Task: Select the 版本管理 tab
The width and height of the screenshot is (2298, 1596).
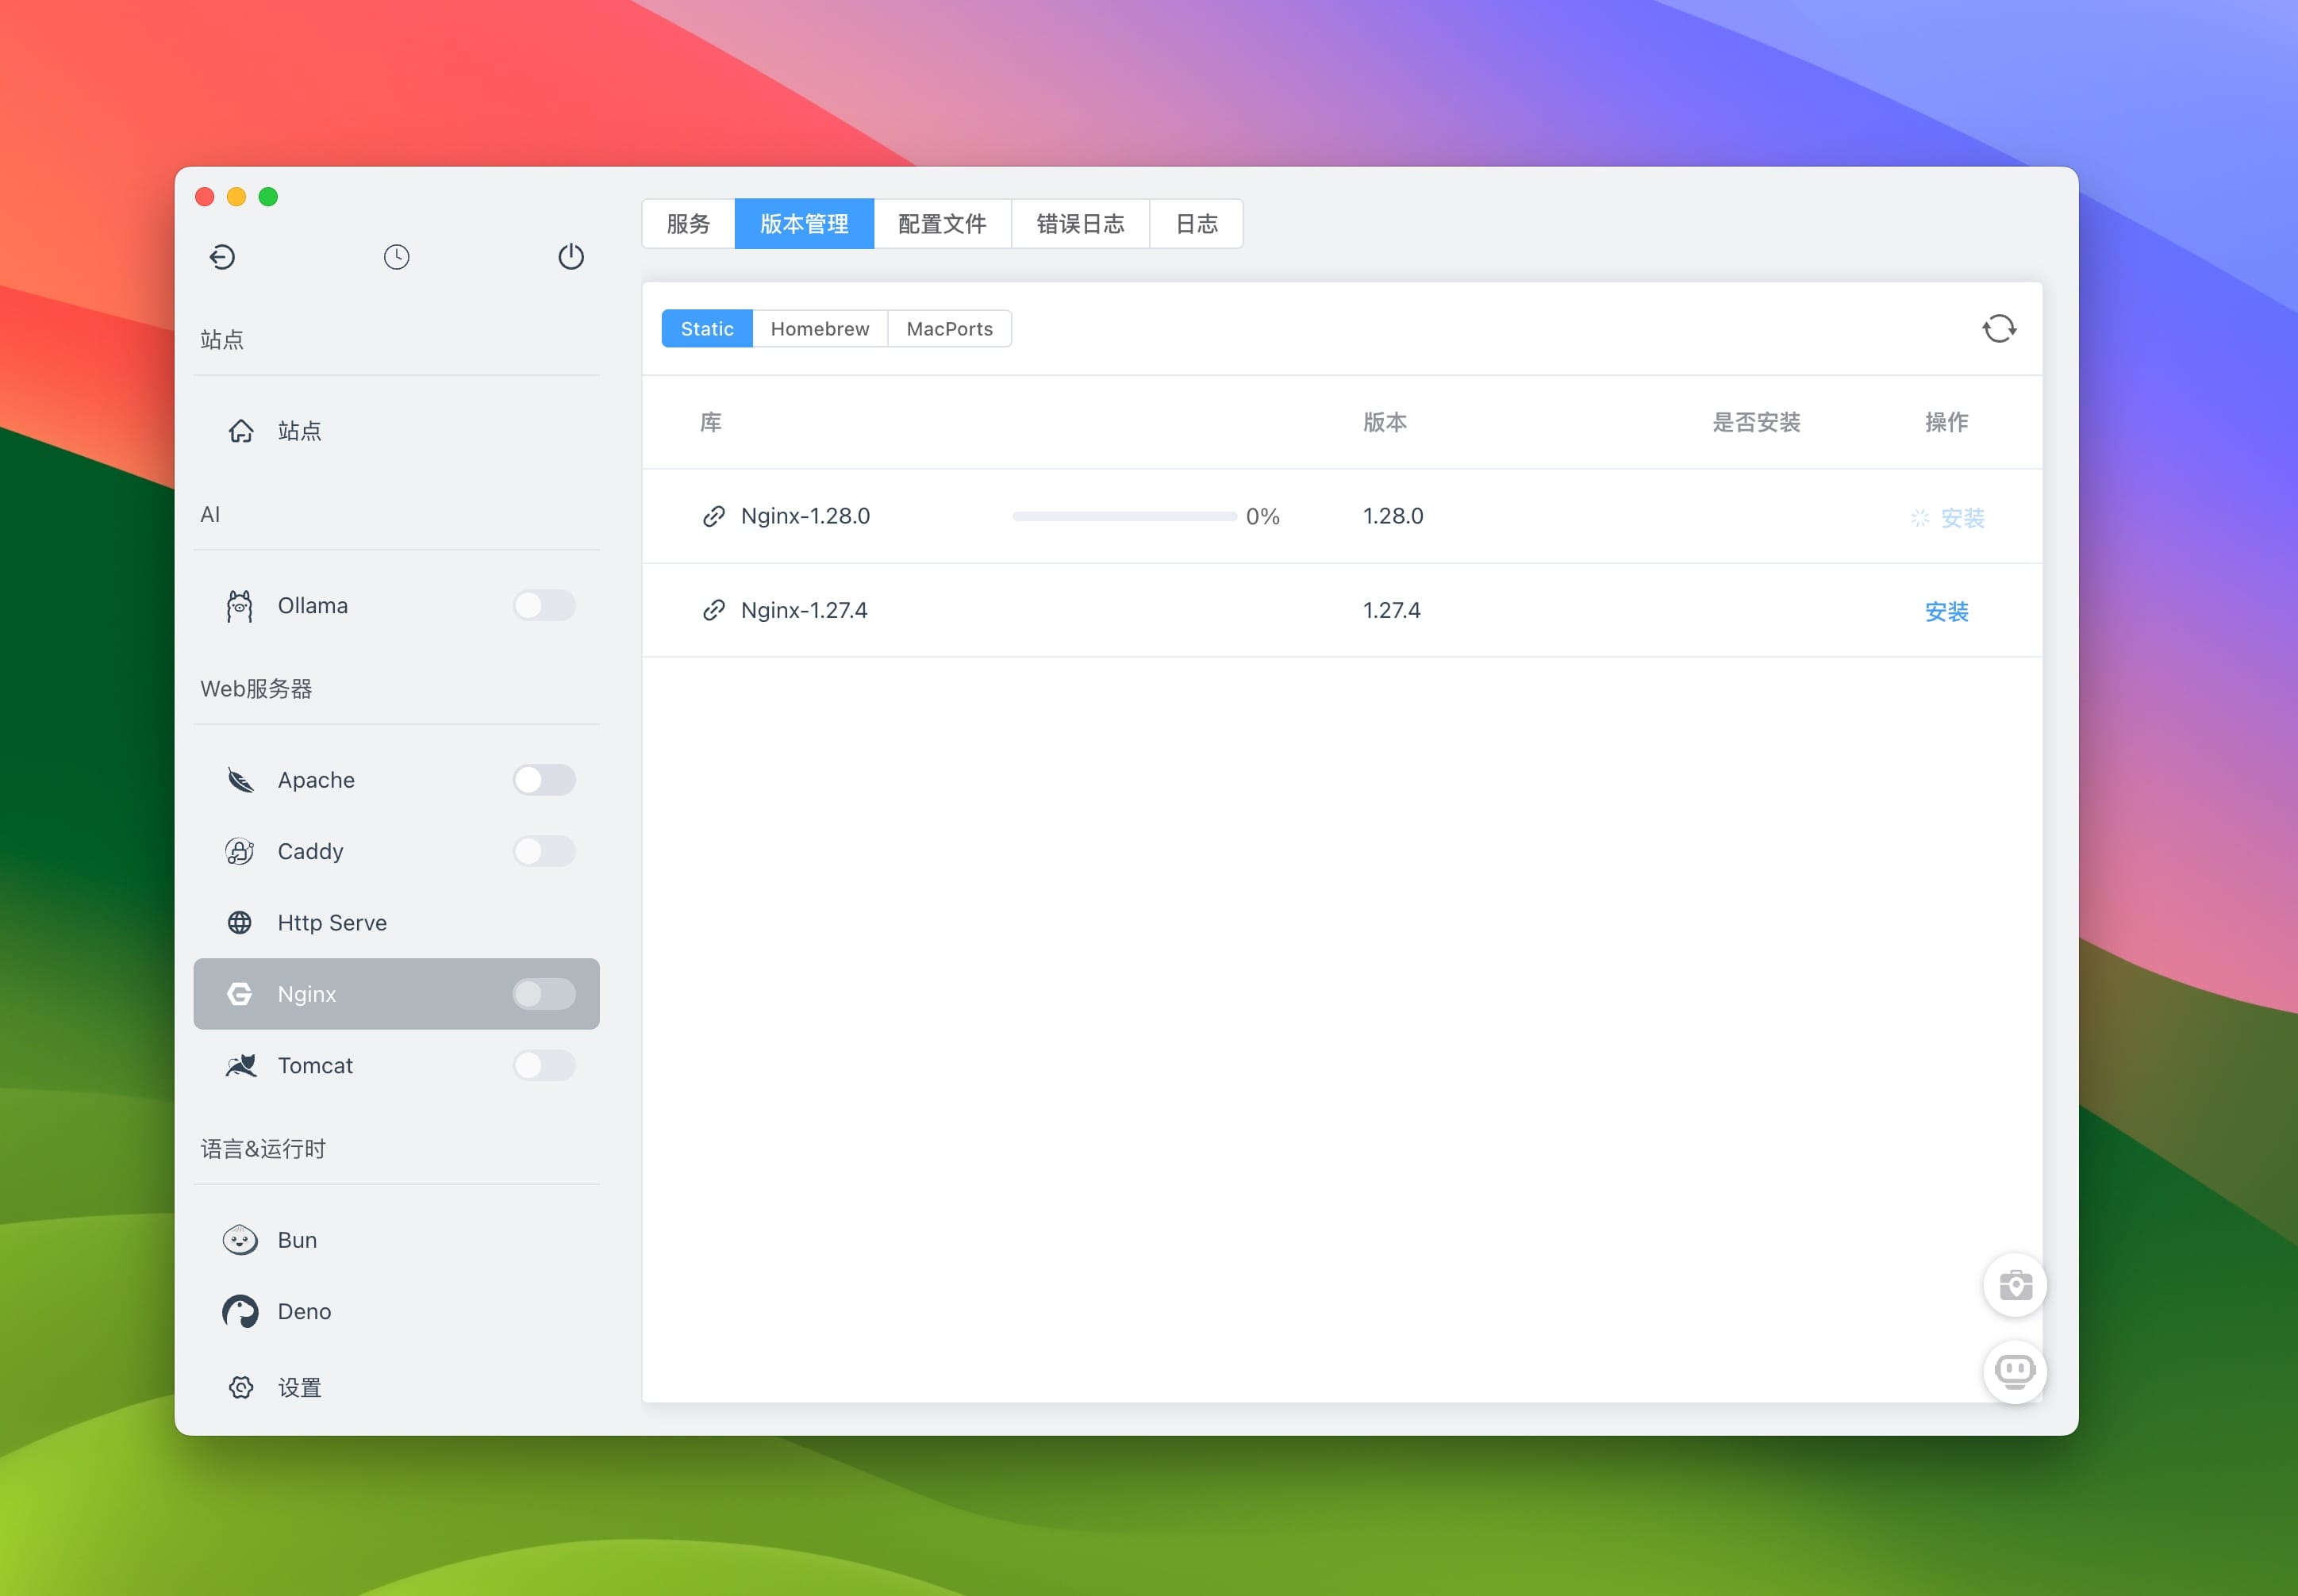Action: tap(805, 224)
